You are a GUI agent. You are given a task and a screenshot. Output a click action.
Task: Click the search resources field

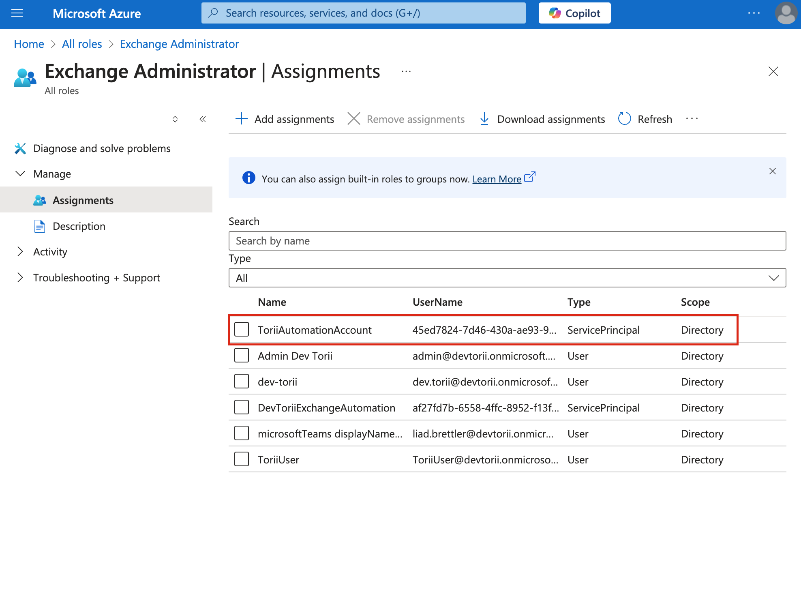click(363, 13)
